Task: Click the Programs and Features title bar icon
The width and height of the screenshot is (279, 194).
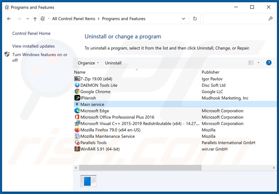Action: click(x=7, y=7)
